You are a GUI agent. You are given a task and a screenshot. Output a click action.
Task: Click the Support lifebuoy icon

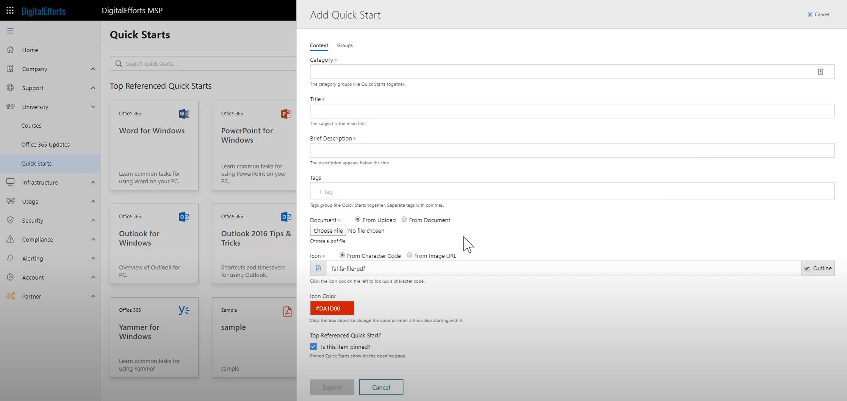[10, 87]
